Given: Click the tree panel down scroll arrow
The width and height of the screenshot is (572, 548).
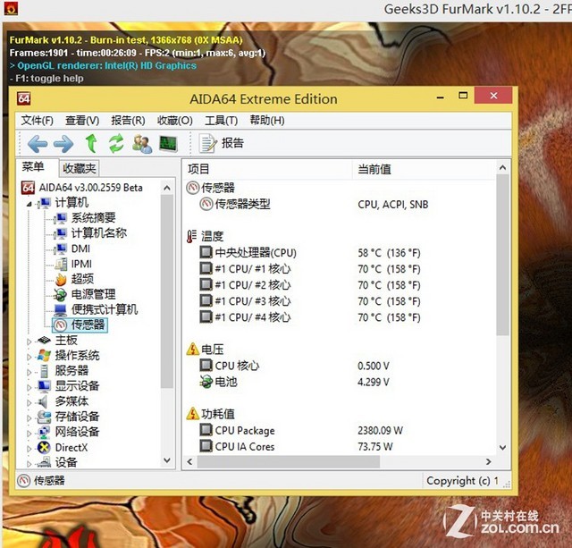Looking at the screenshot, I should [x=167, y=460].
